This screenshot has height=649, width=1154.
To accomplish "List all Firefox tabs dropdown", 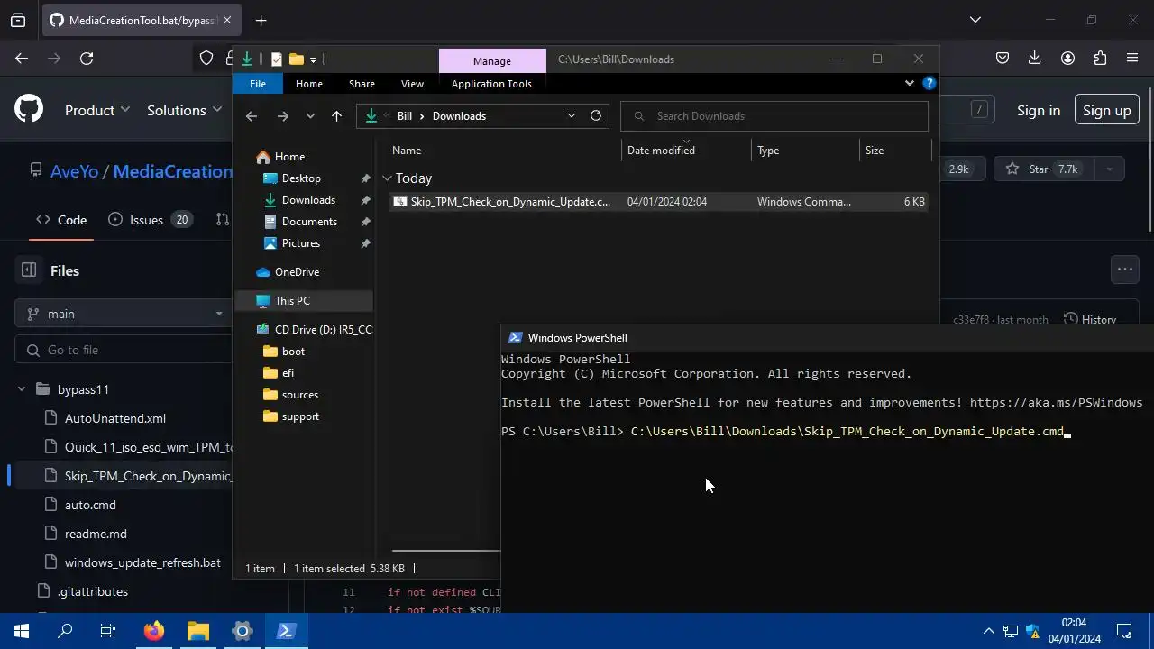I will point(975,20).
